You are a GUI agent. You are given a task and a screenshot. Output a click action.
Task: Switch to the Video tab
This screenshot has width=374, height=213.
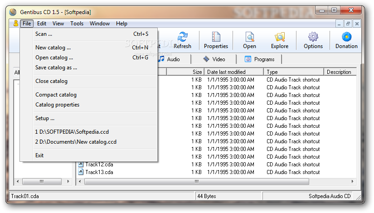pyautogui.click(x=214, y=59)
